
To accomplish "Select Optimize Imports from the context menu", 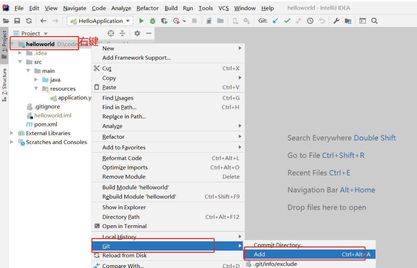I will click(168, 167).
